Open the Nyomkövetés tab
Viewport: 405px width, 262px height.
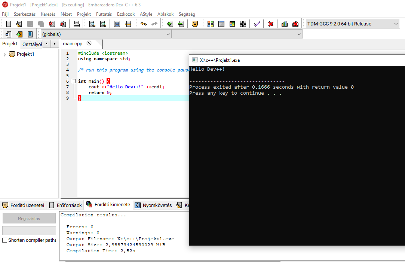click(153, 205)
